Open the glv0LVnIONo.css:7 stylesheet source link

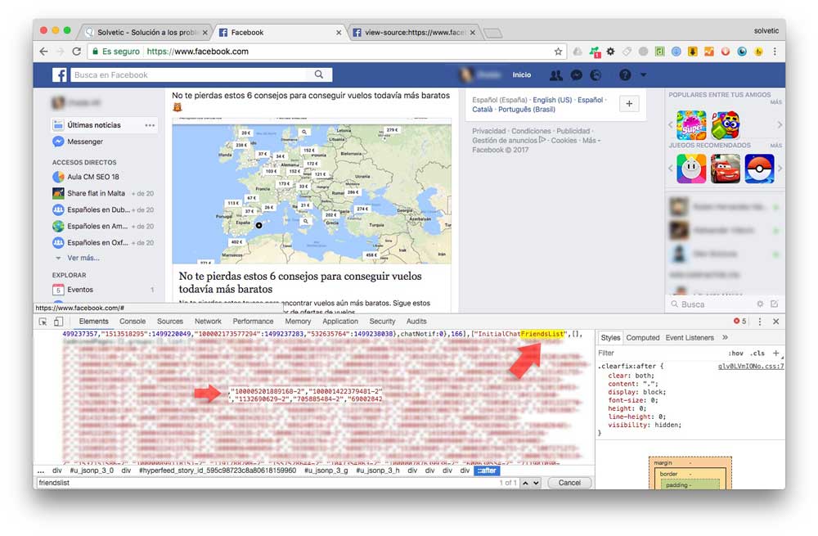click(x=751, y=367)
